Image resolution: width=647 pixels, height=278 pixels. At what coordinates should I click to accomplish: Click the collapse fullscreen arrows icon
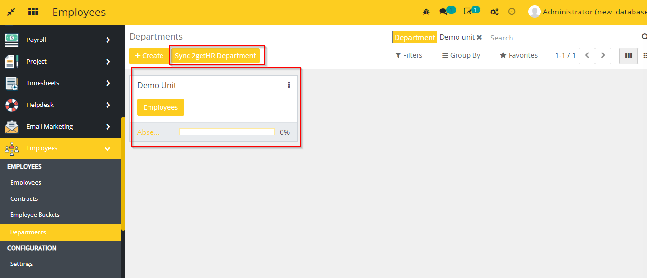tap(11, 12)
